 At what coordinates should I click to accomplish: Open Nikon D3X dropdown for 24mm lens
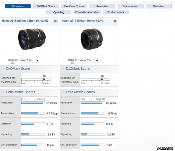29,60
